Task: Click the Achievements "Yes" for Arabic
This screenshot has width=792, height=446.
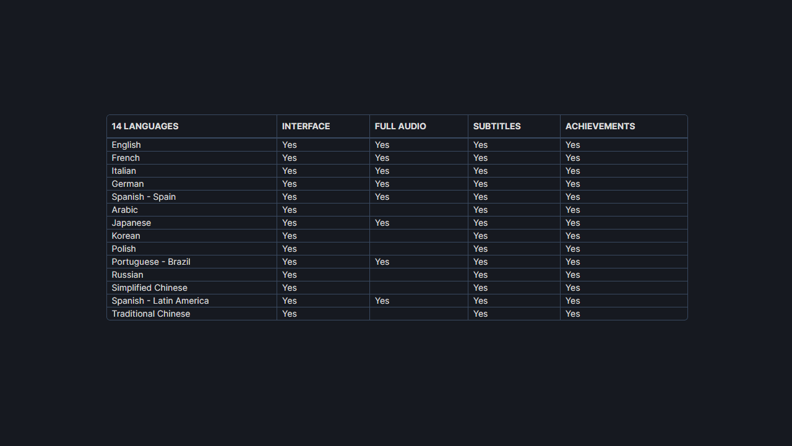Action: (x=572, y=210)
